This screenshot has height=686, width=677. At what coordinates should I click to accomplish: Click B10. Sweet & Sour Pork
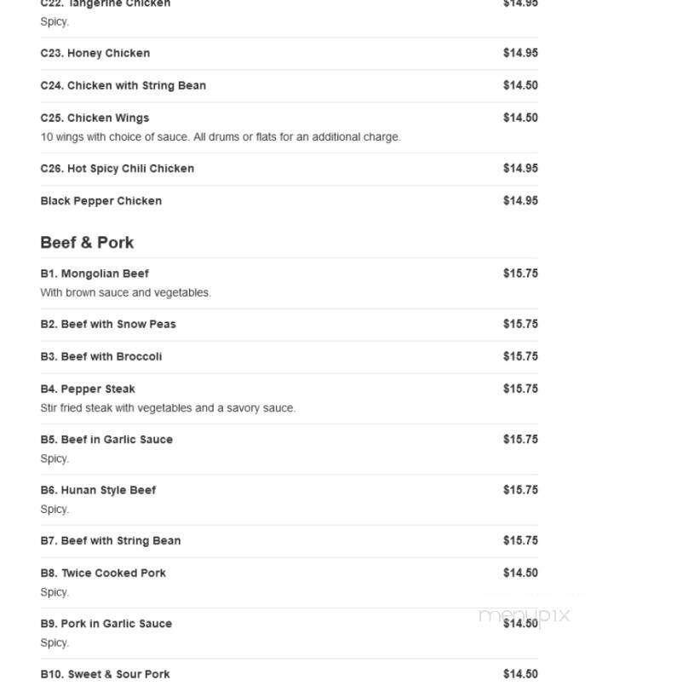(x=289, y=674)
